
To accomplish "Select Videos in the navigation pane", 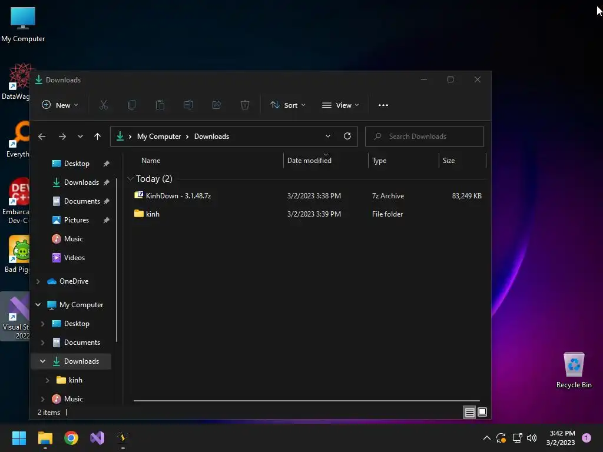I will click(73, 258).
